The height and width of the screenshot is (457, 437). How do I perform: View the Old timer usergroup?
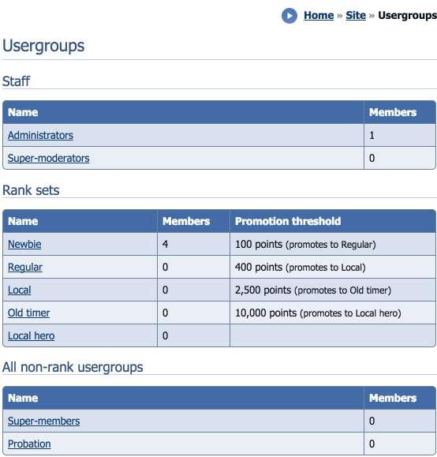pyautogui.click(x=29, y=313)
